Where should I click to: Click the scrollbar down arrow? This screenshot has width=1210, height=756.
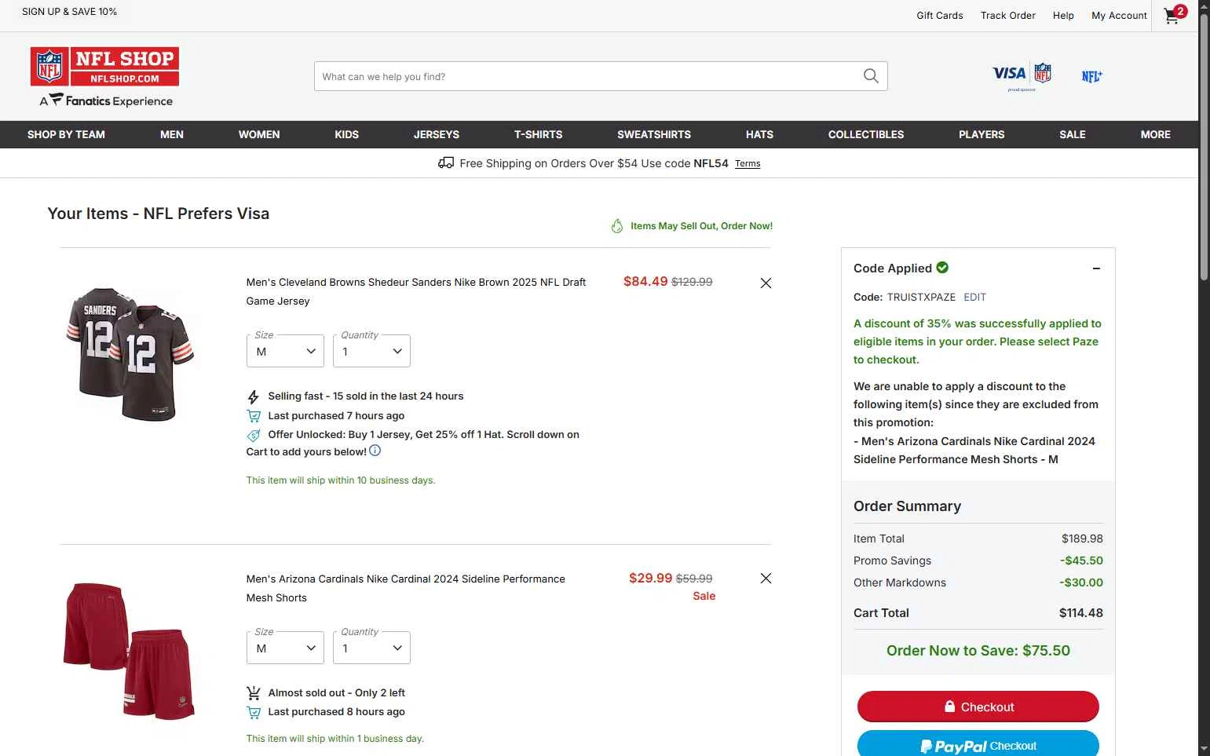(1204, 750)
